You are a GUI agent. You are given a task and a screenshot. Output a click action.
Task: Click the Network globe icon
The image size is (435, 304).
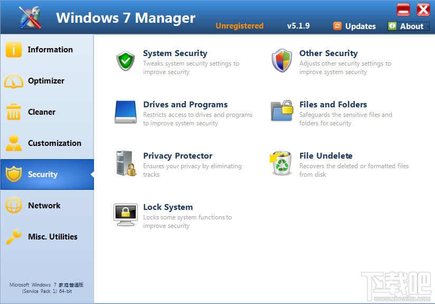[14, 205]
